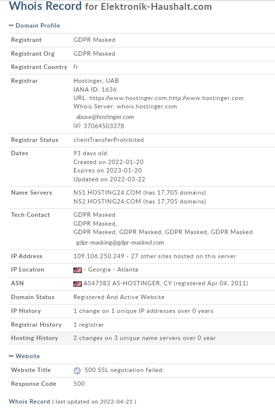
Task: Click the gdpr-masking@gdpr-masked.com email
Action: [120, 242]
